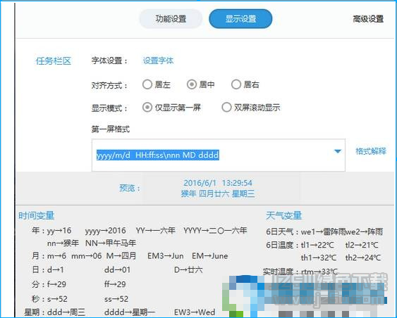Viewport: 397px width, 318px height.
Task: Click the yyyy→2016 year variable
Action: point(105,231)
